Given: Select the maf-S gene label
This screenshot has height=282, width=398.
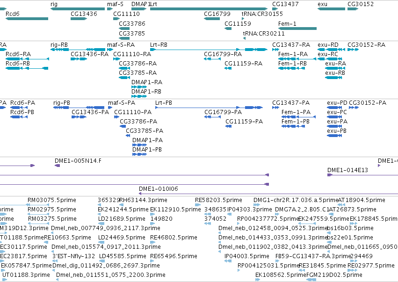Looking at the screenshot, I should (115, 4).
